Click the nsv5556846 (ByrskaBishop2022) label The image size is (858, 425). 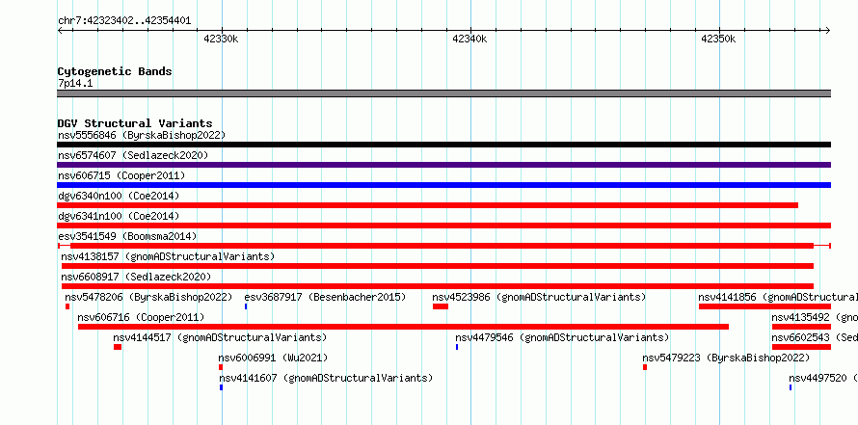pyautogui.click(x=142, y=135)
